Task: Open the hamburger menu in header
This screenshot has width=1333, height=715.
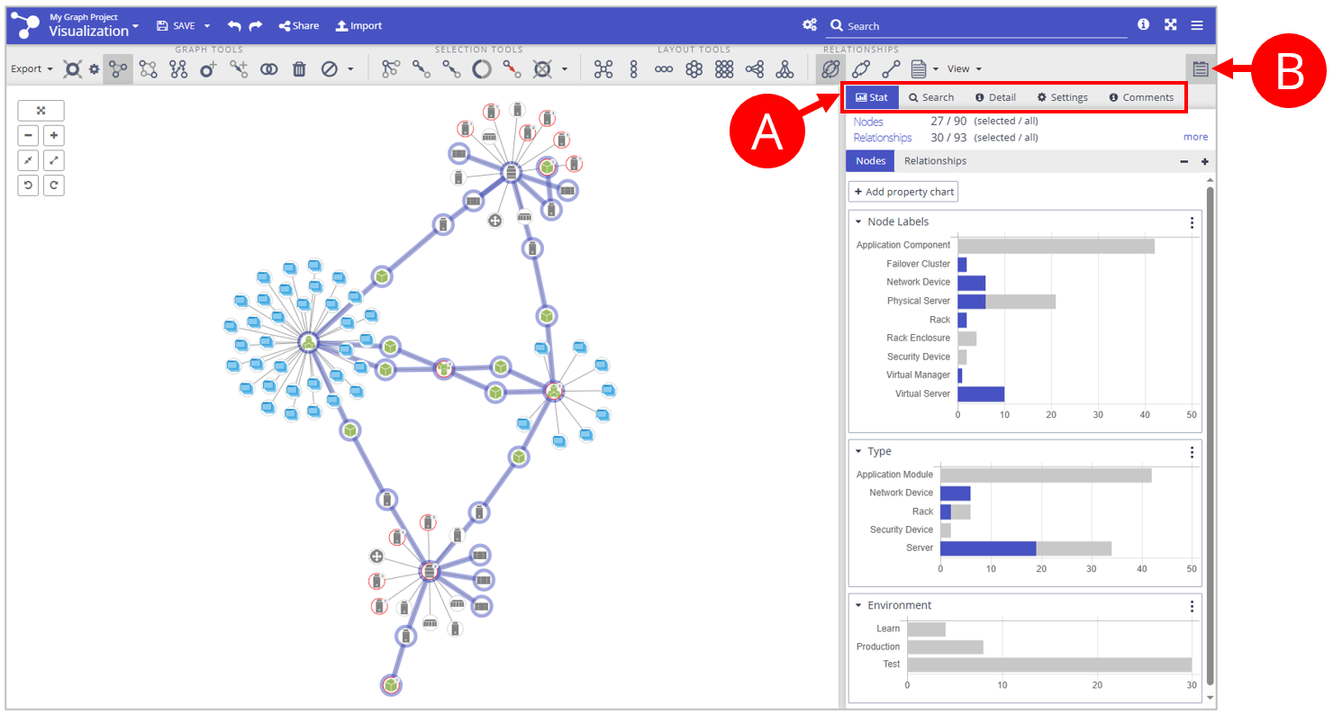Action: (1197, 25)
